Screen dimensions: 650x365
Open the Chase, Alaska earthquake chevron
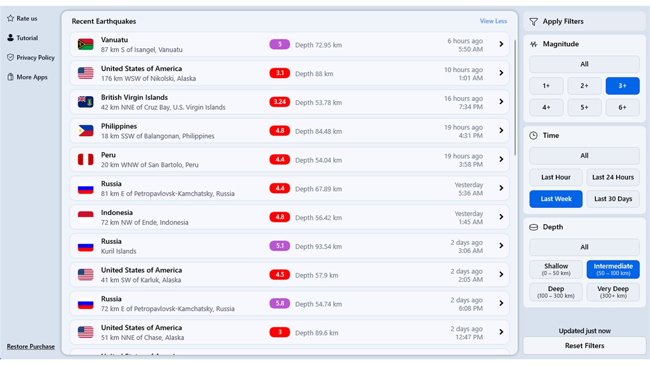[x=501, y=332]
